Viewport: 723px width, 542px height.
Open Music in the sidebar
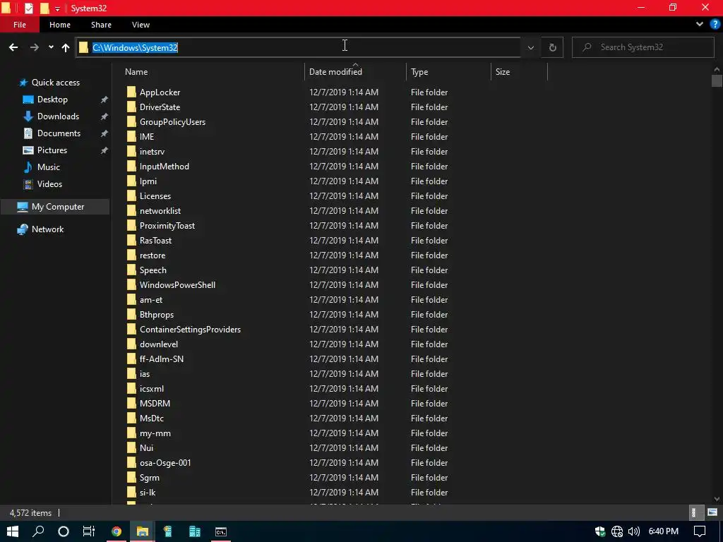[x=49, y=167]
